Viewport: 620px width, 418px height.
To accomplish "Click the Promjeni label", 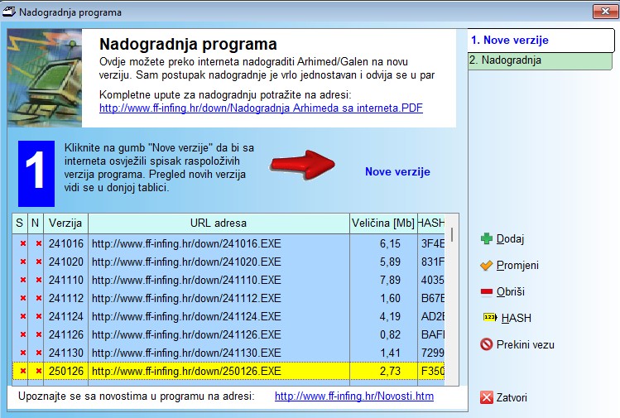I will click(x=517, y=266).
